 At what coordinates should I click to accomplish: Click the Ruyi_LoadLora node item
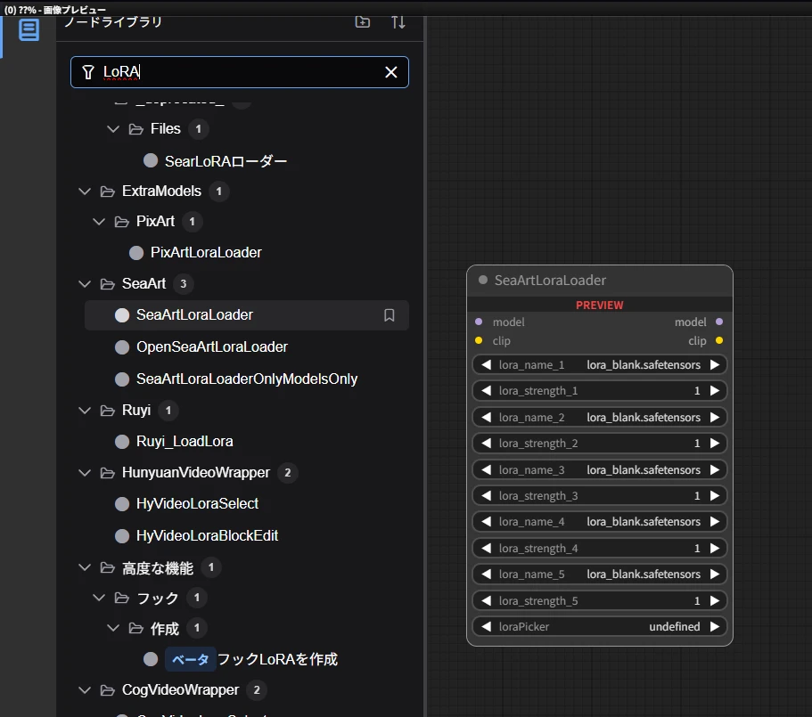point(185,442)
